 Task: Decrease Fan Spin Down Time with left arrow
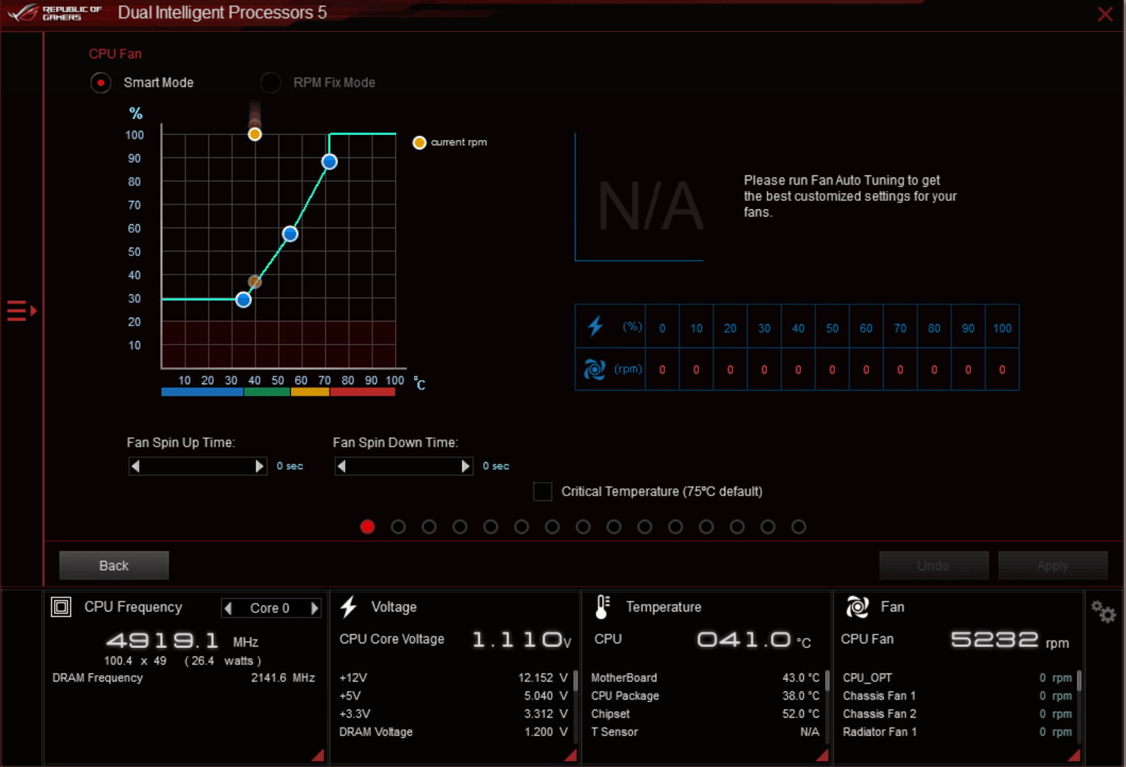pyautogui.click(x=342, y=466)
